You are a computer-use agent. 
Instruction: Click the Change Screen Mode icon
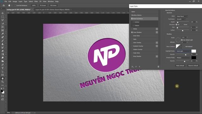[3, 99]
